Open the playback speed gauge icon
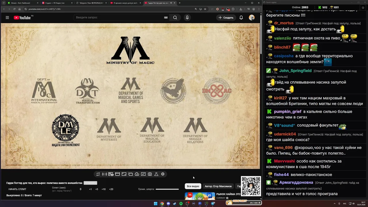The height and width of the screenshot is (207, 368). (137, 174)
